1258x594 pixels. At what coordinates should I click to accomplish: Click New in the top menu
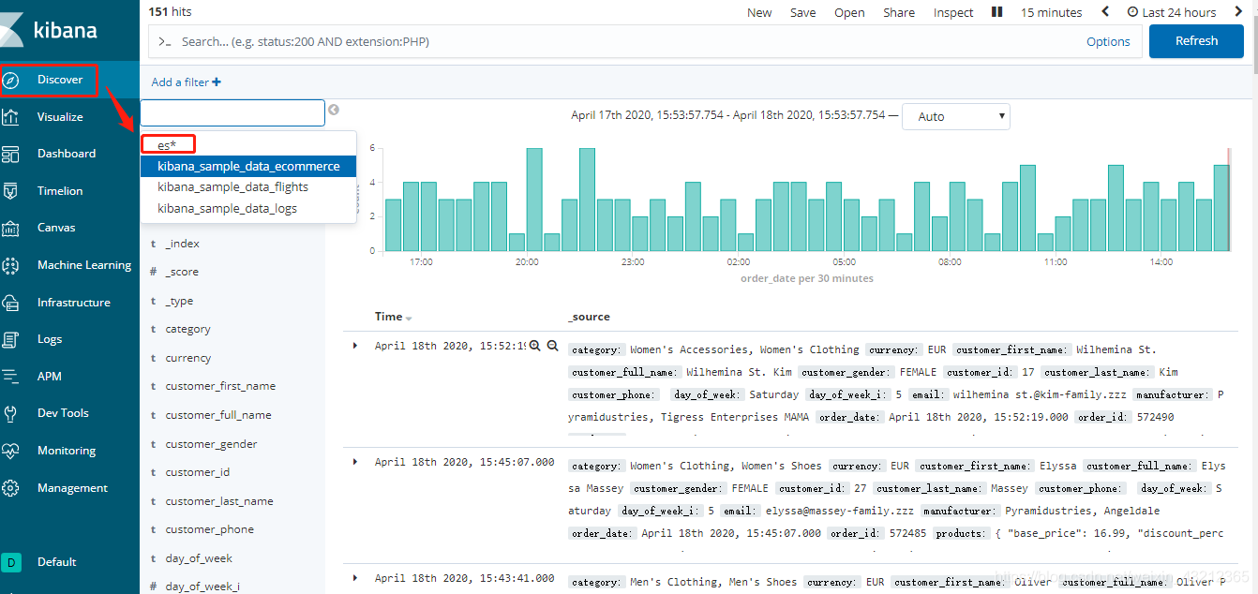point(759,12)
